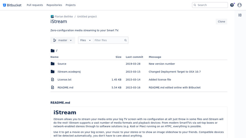Screen dimensions: 246x138
Task: Toggle the right sidebar panel icon
Action: coord(240,15)
